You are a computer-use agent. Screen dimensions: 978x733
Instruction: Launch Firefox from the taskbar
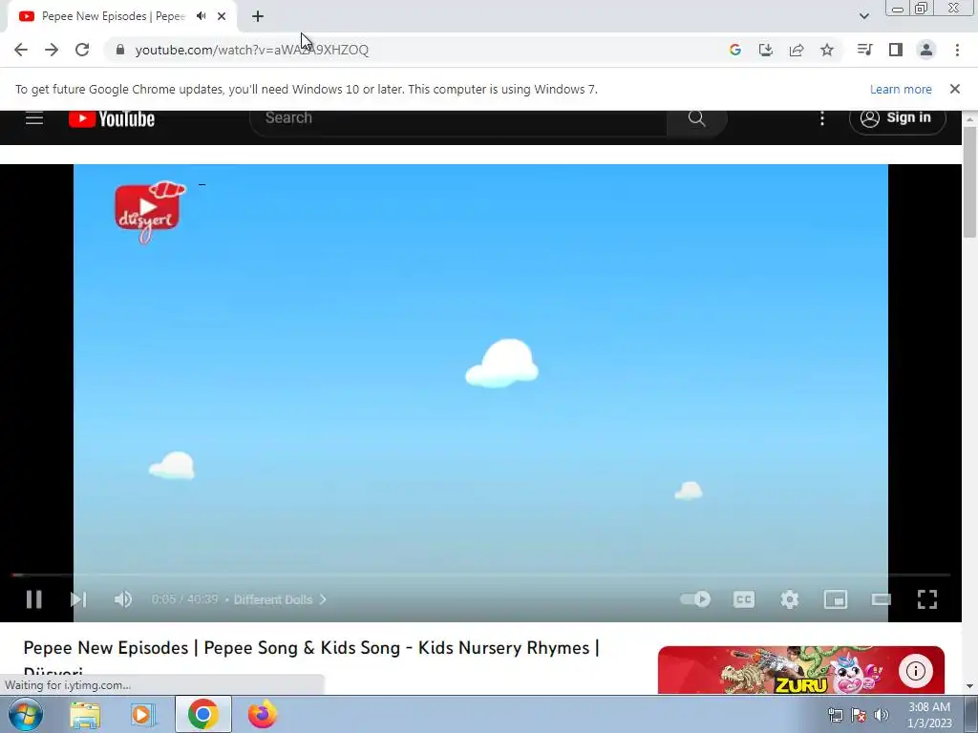263,714
